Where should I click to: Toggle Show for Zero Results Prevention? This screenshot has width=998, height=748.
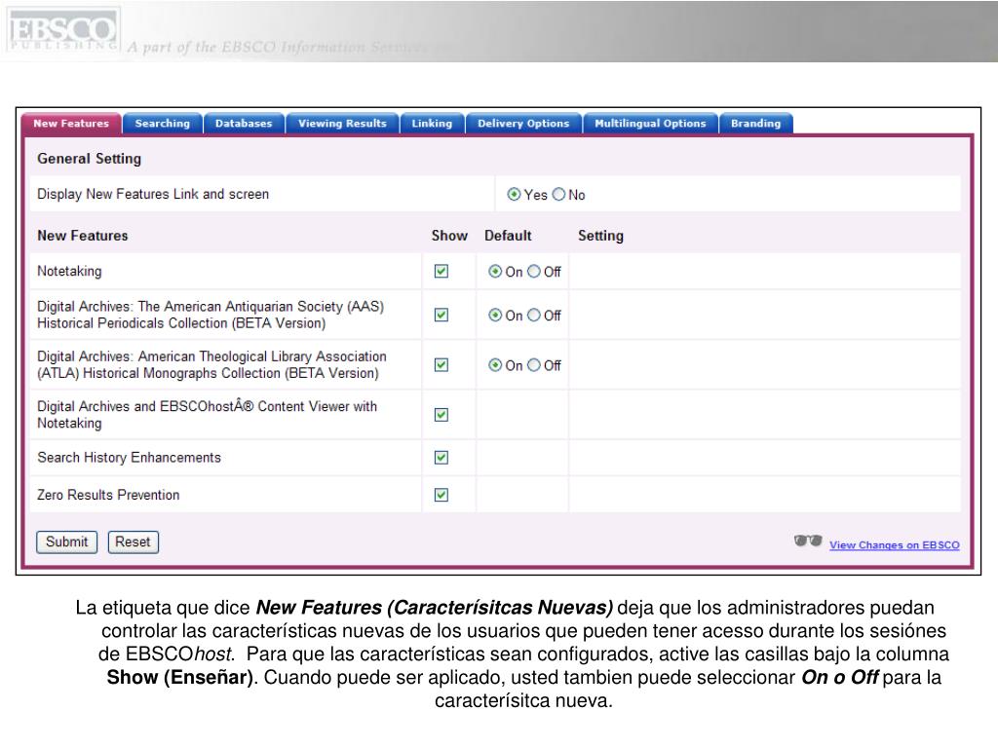click(x=441, y=495)
